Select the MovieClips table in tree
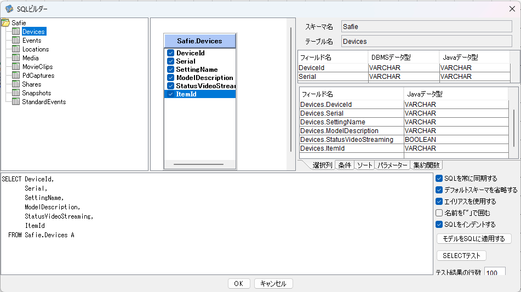Screen dimensions: 521x292 tap(38, 67)
